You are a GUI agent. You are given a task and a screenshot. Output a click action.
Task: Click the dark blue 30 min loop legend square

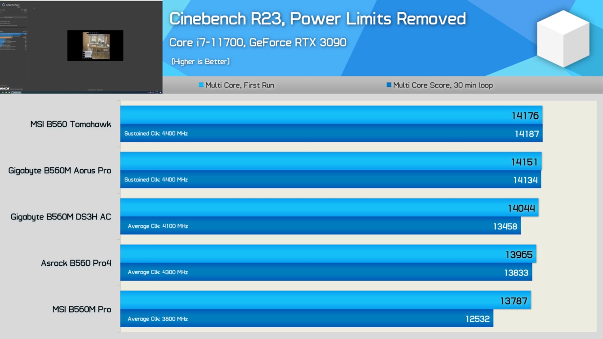pos(389,85)
